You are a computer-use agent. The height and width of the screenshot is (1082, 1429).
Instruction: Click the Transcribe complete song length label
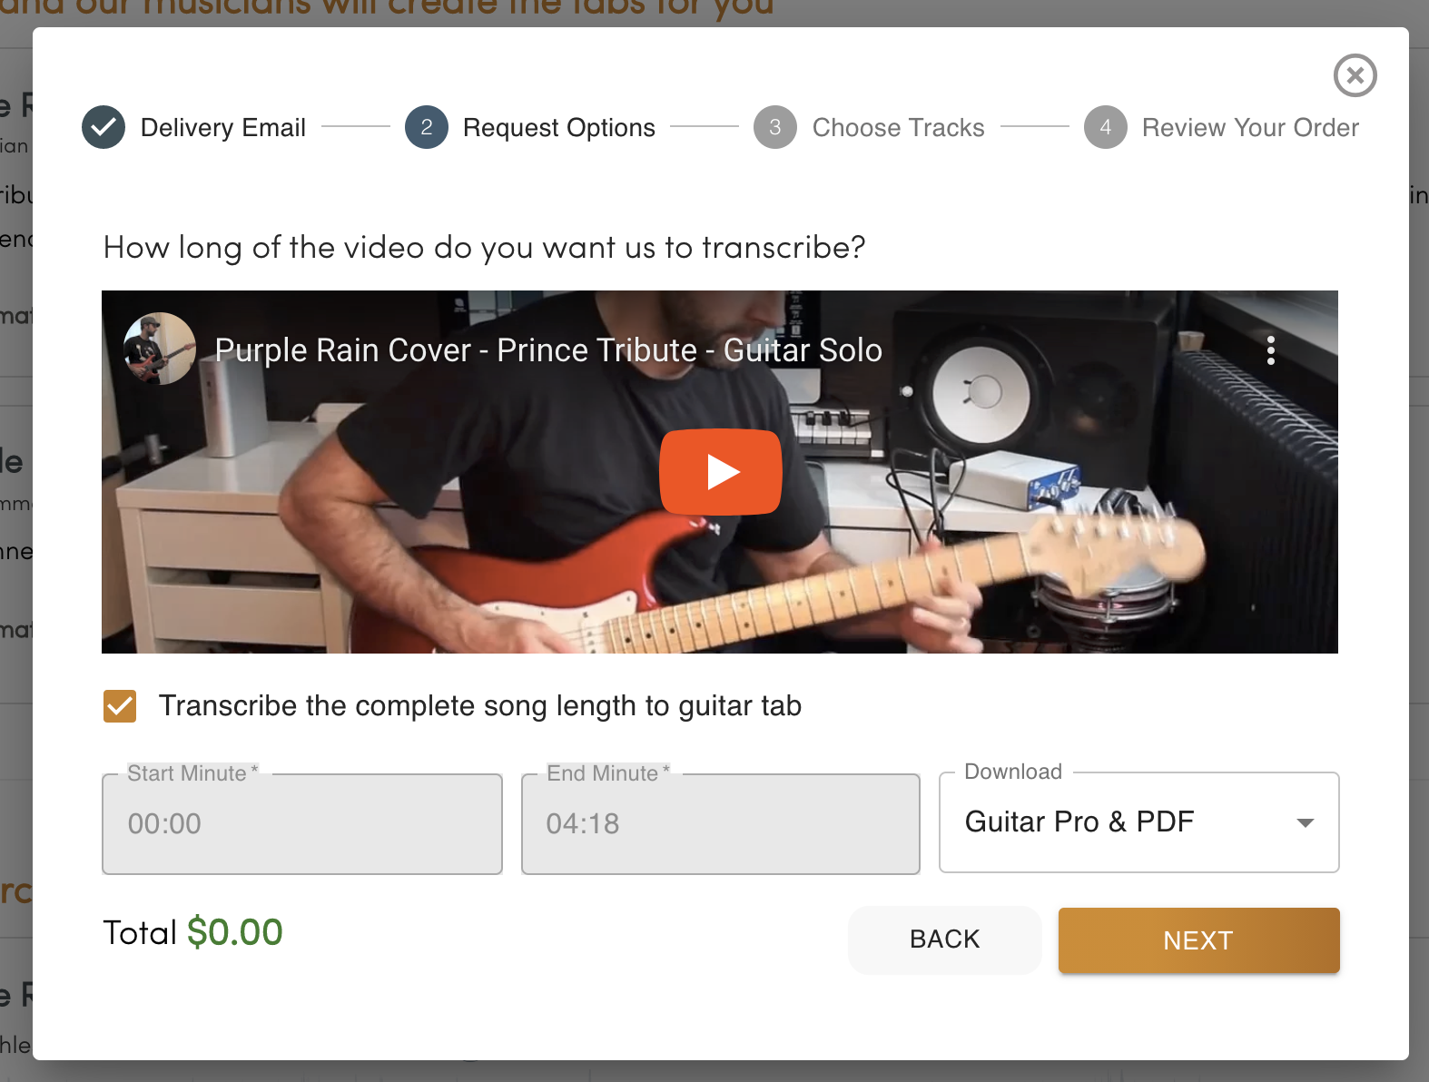pos(480,706)
